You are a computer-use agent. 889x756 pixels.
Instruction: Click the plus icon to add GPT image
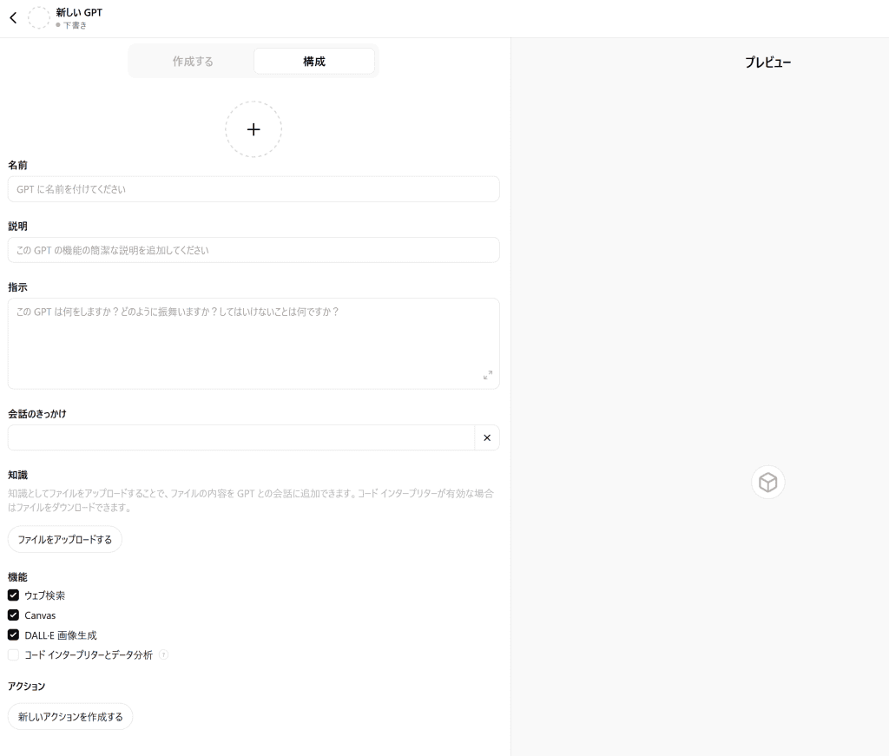tap(254, 129)
